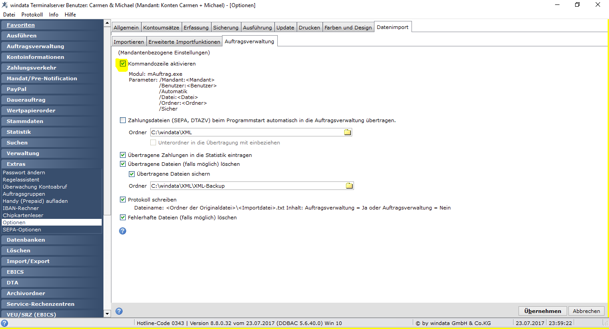This screenshot has height=329, width=609.
Task: Click help icon beside Übernehmen button row
Action: click(119, 311)
